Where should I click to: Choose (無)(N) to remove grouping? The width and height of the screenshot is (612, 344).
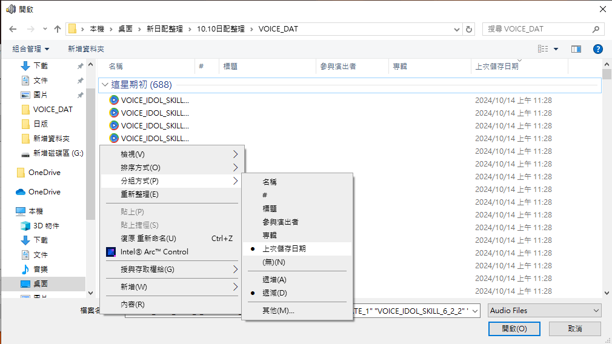[273, 262]
